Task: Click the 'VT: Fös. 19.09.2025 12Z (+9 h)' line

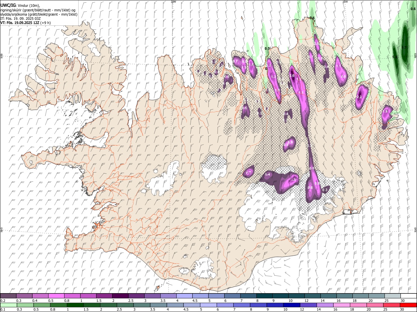Action: coord(25,23)
